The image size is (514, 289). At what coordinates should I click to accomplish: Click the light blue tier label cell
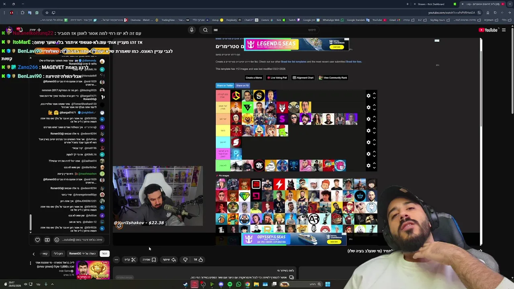223,142
